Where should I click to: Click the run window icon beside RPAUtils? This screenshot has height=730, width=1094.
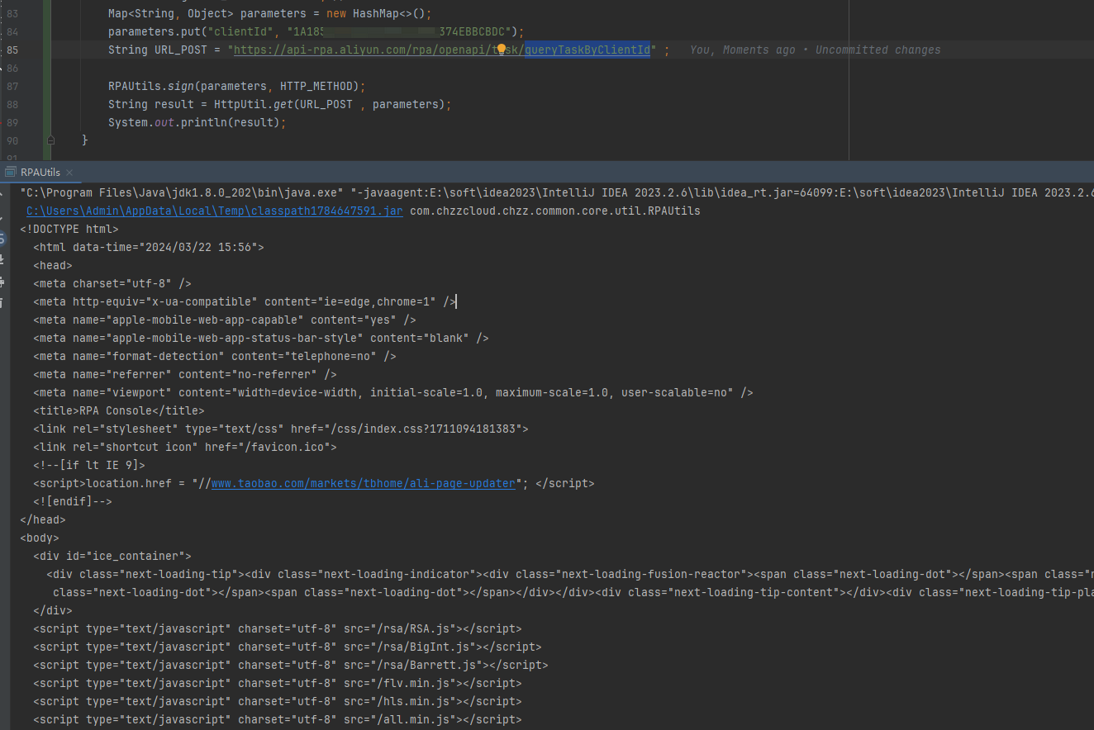click(x=10, y=173)
